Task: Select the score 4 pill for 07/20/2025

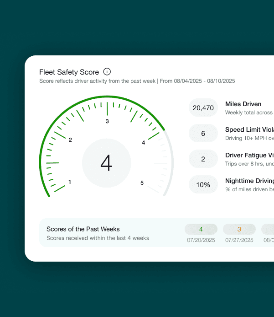Action: point(201,229)
